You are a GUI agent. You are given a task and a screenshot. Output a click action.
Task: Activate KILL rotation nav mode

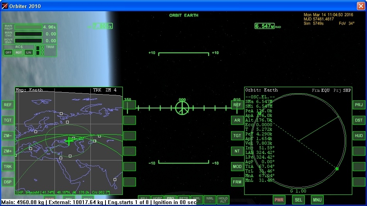click(x=144, y=198)
